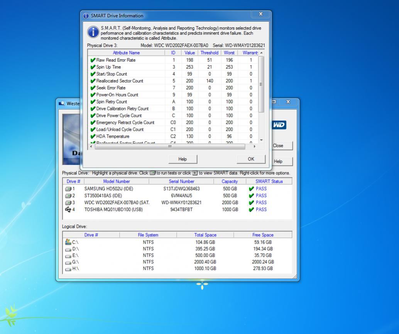
Task: Click the File System column header
Action: 148,235
